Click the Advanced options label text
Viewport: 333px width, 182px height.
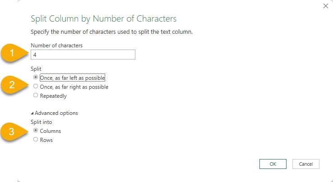[56, 113]
